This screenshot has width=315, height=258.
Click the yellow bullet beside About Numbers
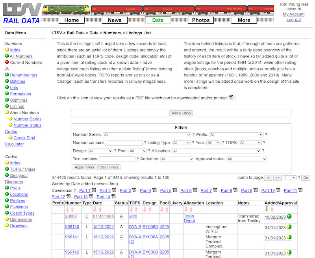pyautogui.click(x=7, y=113)
